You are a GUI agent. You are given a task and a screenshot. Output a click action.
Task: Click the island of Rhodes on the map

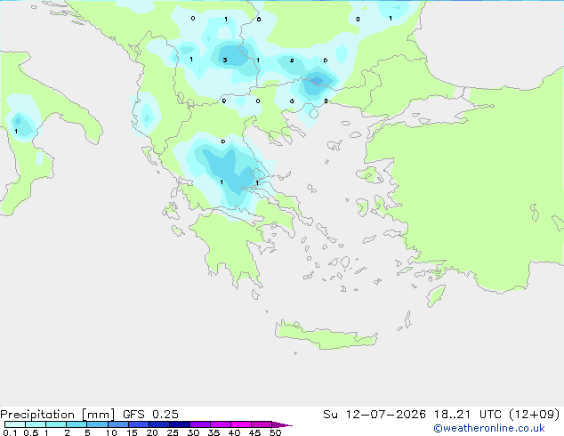[436, 295]
